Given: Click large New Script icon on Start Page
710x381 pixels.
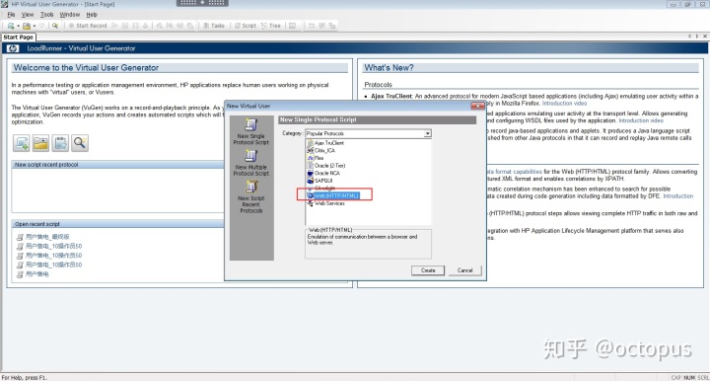Looking at the screenshot, I should coord(22,143).
